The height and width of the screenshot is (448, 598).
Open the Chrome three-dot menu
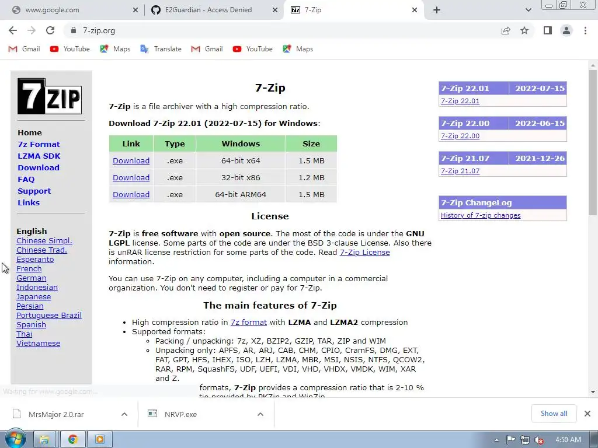tap(585, 30)
